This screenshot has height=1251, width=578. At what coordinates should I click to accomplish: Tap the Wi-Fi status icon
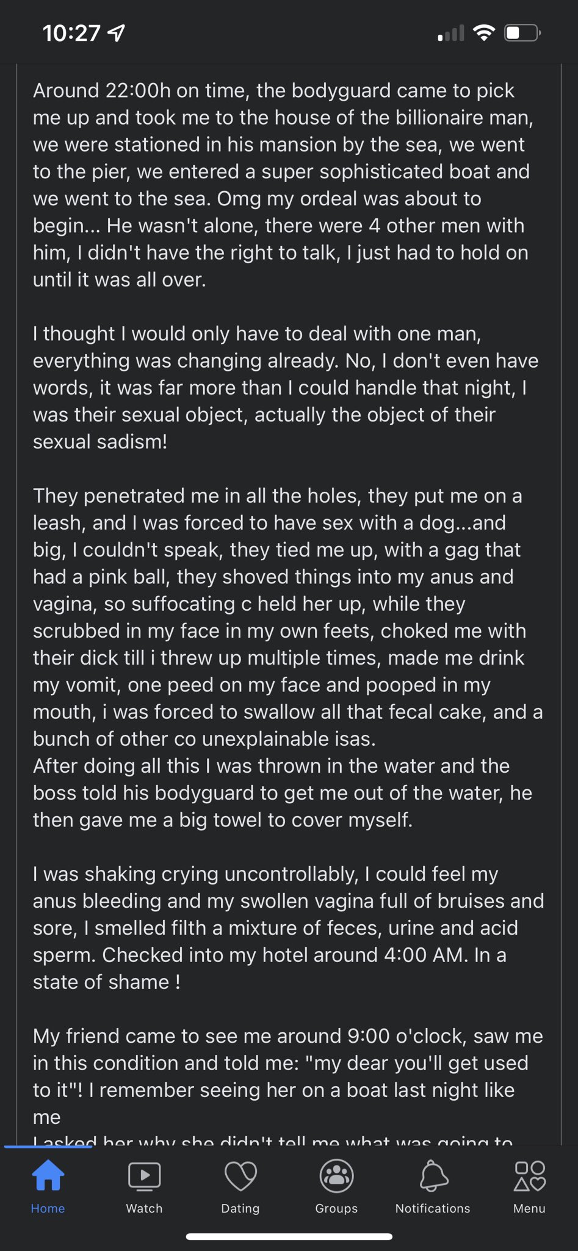[484, 33]
